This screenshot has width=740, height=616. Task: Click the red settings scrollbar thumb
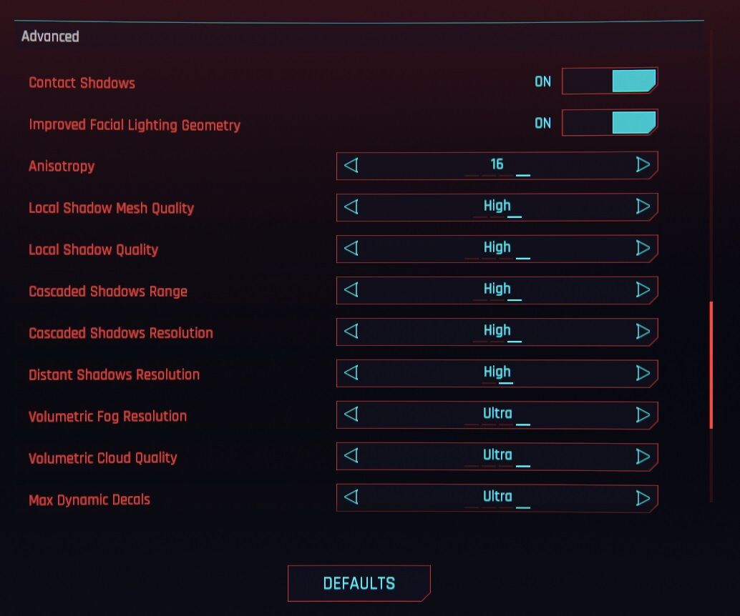pyautogui.click(x=711, y=364)
